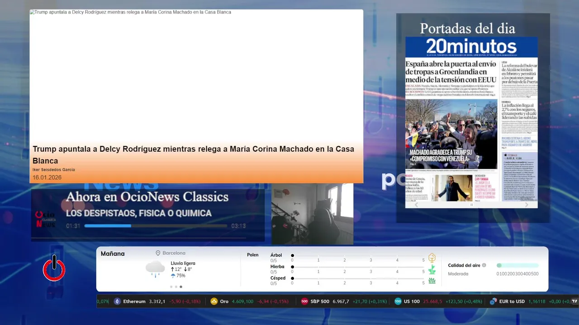Click the total duration 03:13

click(x=238, y=226)
